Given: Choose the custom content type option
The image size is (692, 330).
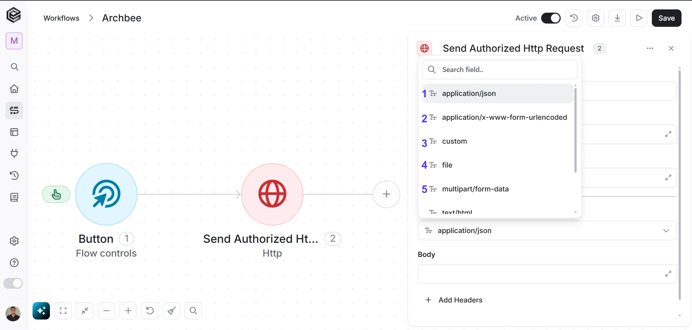Looking at the screenshot, I should [x=498, y=141].
